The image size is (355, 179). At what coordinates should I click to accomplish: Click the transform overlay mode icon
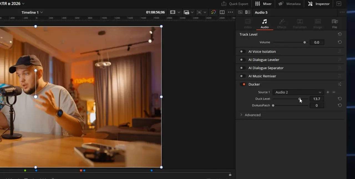(x=199, y=12)
